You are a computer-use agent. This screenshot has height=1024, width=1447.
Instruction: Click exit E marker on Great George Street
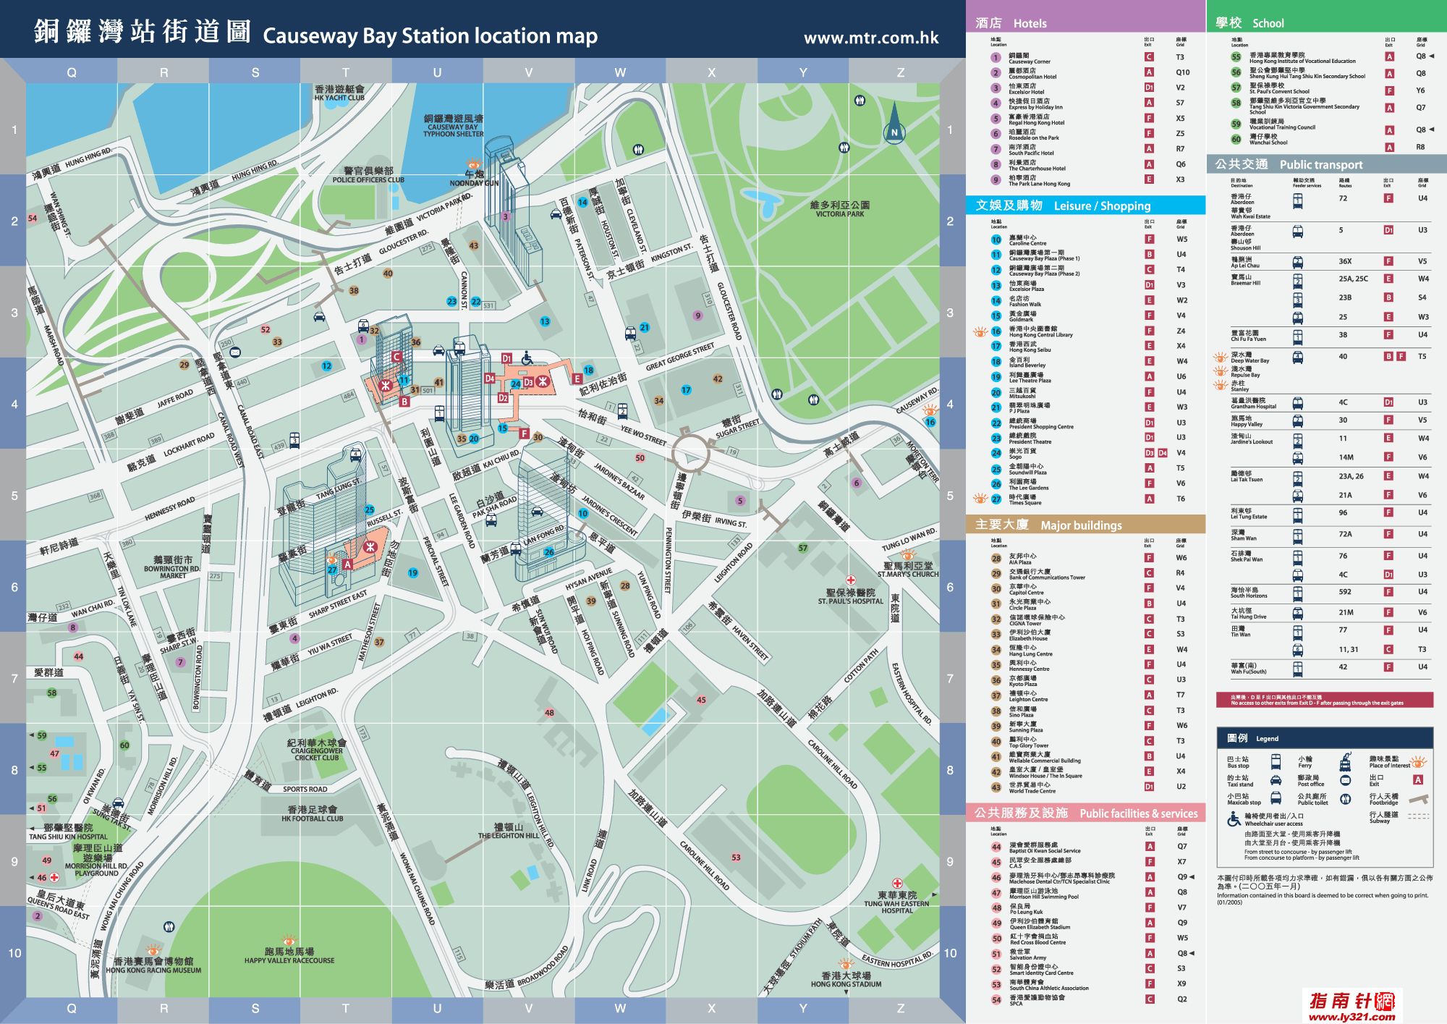click(577, 378)
